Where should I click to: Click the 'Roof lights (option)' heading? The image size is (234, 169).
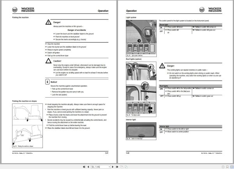pyautogui.click(x=134, y=59)
